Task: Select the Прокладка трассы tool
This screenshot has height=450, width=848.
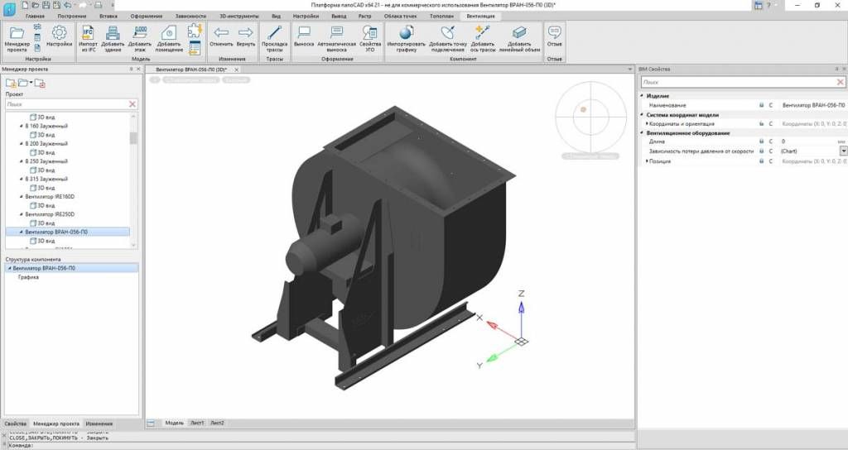Action: [274, 37]
